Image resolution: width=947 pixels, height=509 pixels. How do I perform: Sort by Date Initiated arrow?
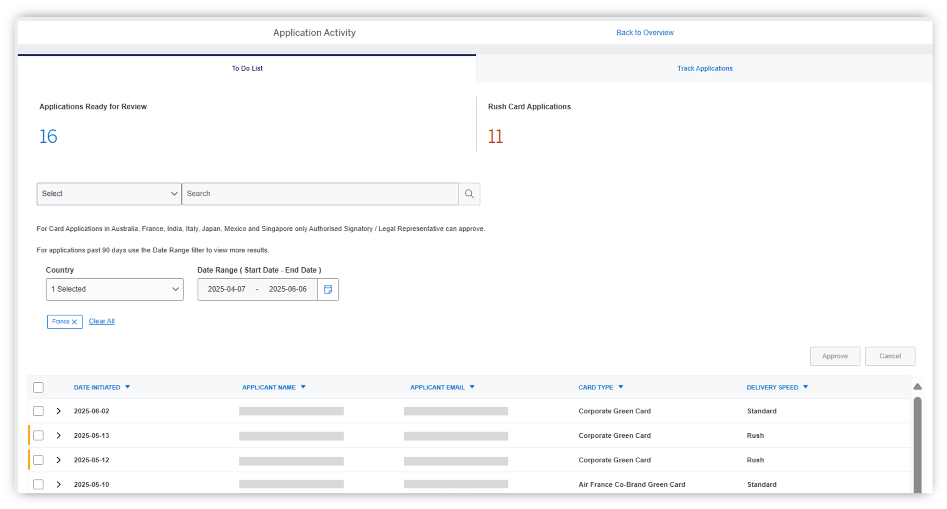(128, 387)
